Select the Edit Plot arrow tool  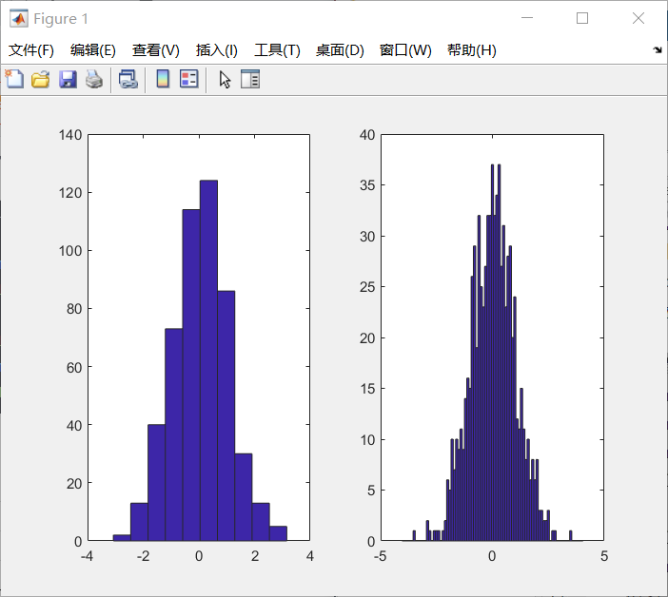pyautogui.click(x=225, y=80)
